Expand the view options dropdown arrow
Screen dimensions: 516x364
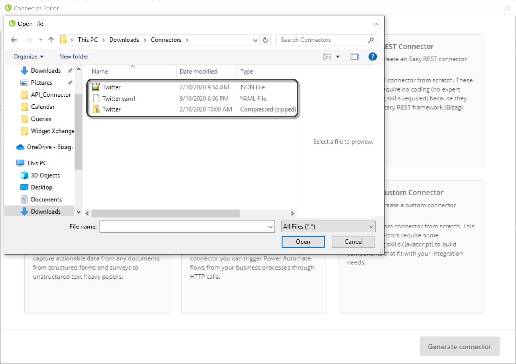click(338, 56)
